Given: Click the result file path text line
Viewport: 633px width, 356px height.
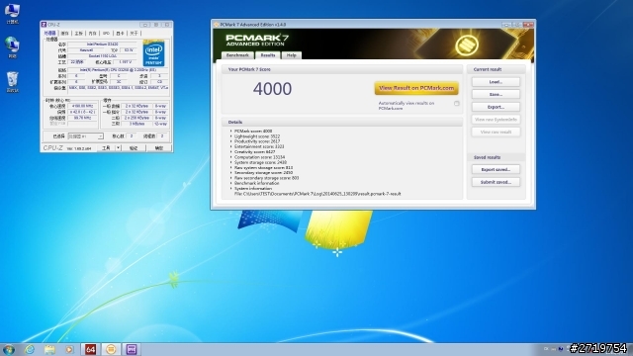Looking at the screenshot, I should click(x=317, y=194).
